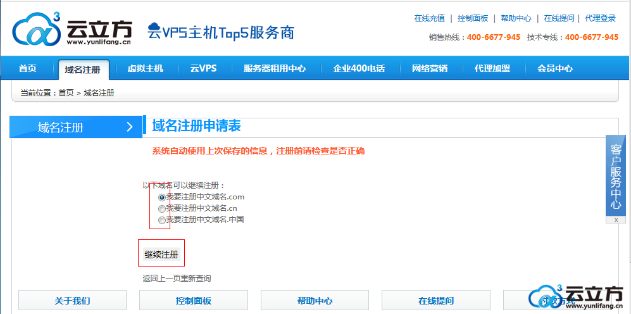Click the 关于我们 footer button

[x=72, y=301]
